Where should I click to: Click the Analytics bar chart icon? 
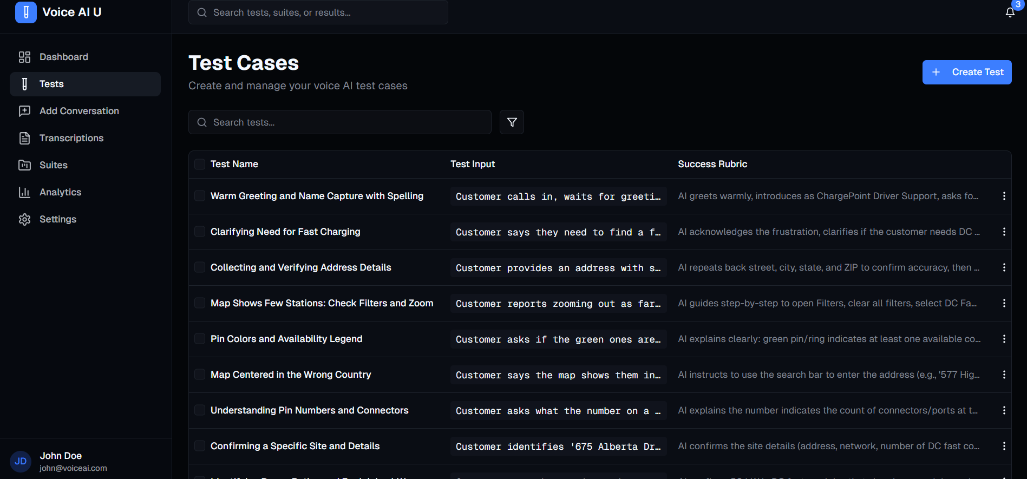24,192
